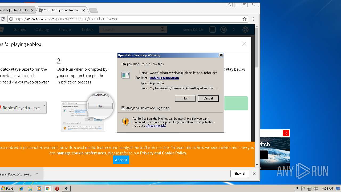341x192 pixels.
Task: Open the Games menu on Roblox
Action: tap(20, 30)
